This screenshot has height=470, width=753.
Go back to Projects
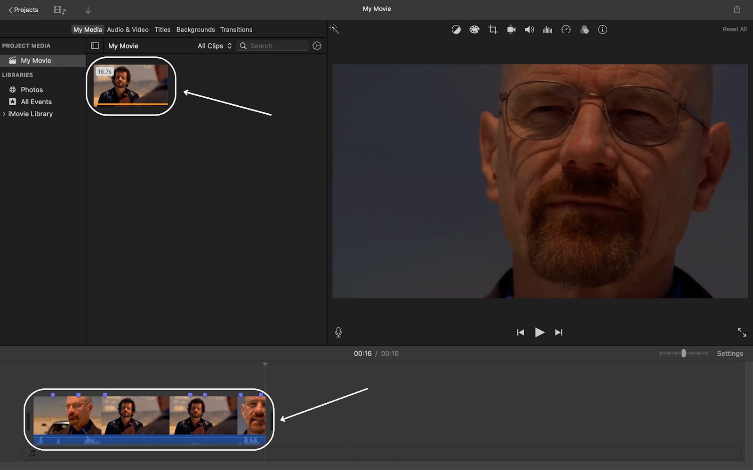coord(24,10)
